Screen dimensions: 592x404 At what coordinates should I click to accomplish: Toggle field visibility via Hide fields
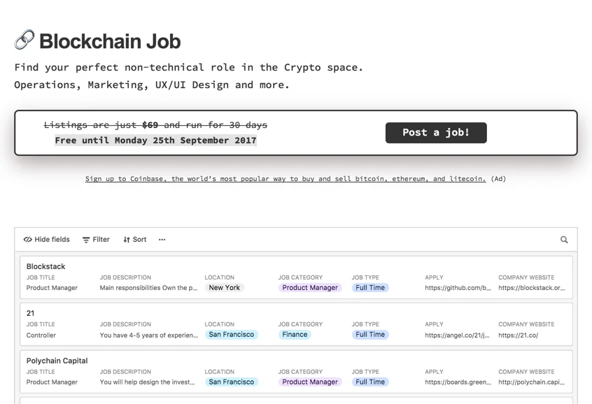tap(46, 239)
